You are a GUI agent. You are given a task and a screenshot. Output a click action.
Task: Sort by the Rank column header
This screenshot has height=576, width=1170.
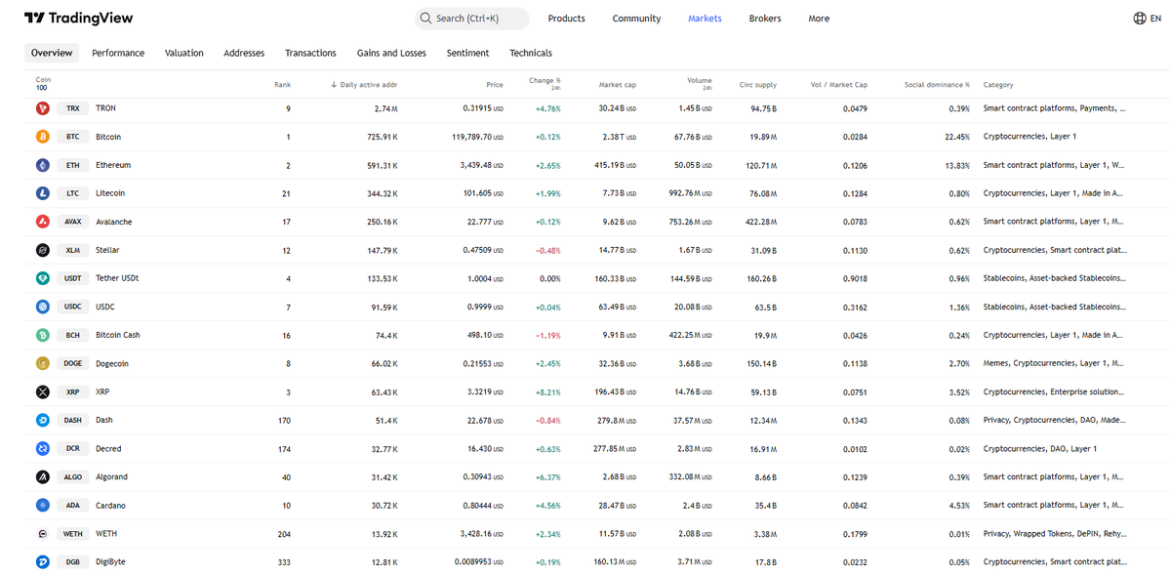[282, 85]
